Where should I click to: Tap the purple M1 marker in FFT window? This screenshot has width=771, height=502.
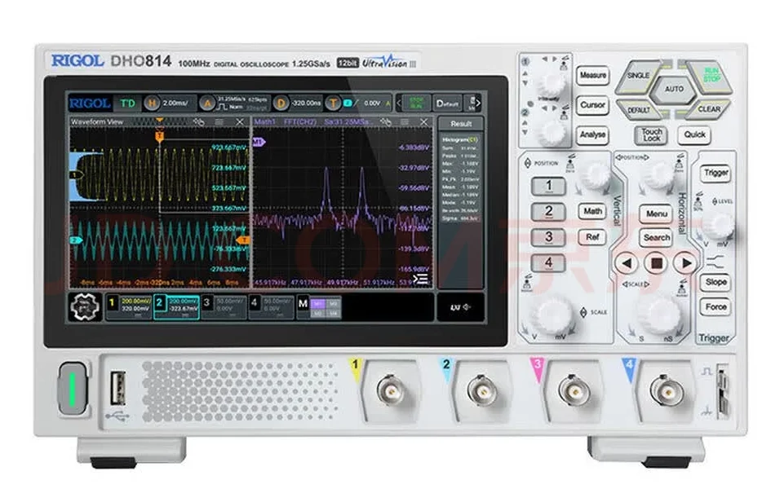[x=259, y=142]
